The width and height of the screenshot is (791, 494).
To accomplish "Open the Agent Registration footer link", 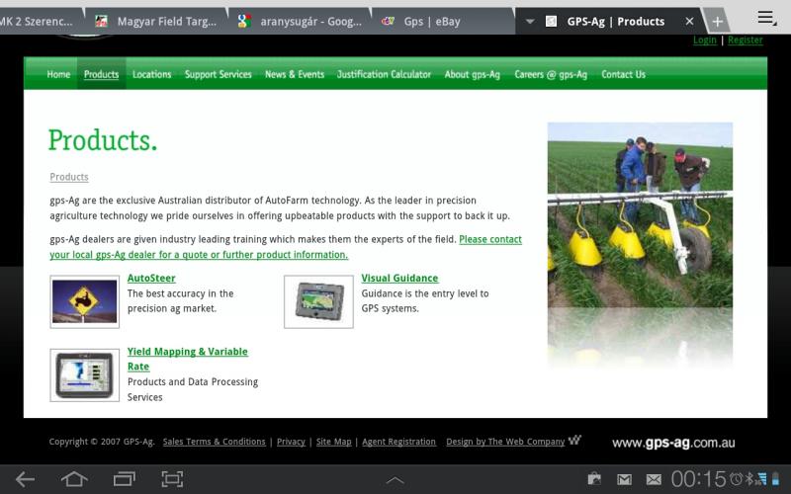I will (398, 442).
